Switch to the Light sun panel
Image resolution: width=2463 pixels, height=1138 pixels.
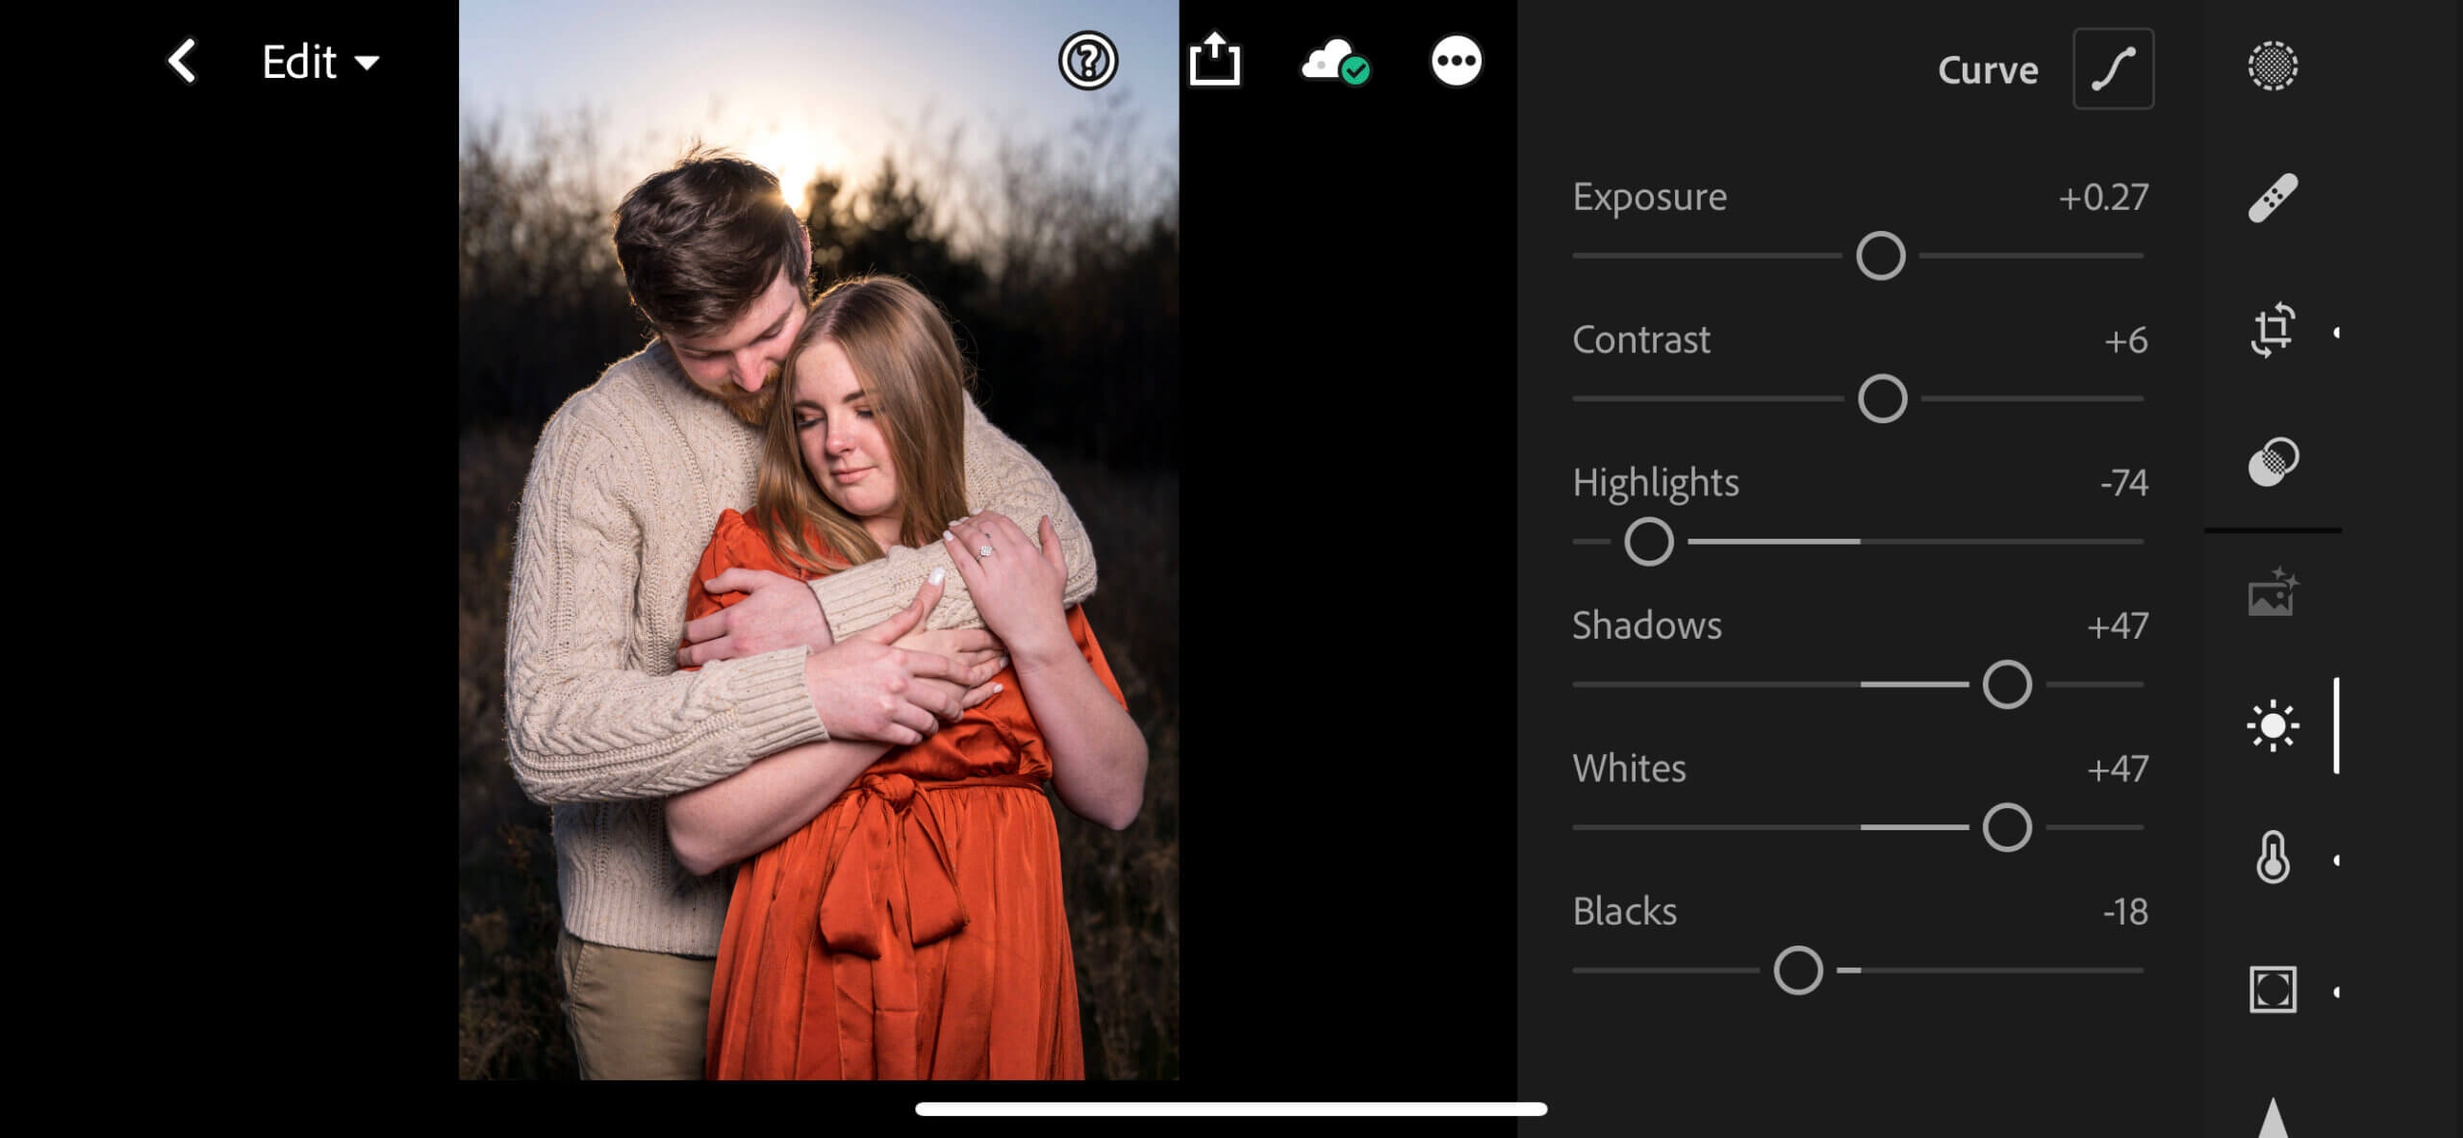click(2272, 725)
